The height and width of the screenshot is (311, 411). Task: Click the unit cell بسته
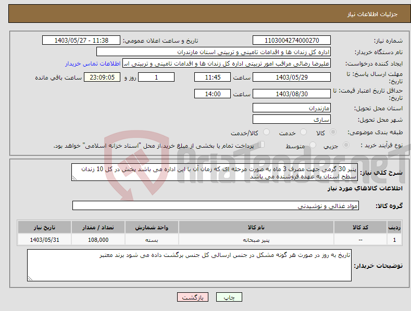(x=152, y=240)
